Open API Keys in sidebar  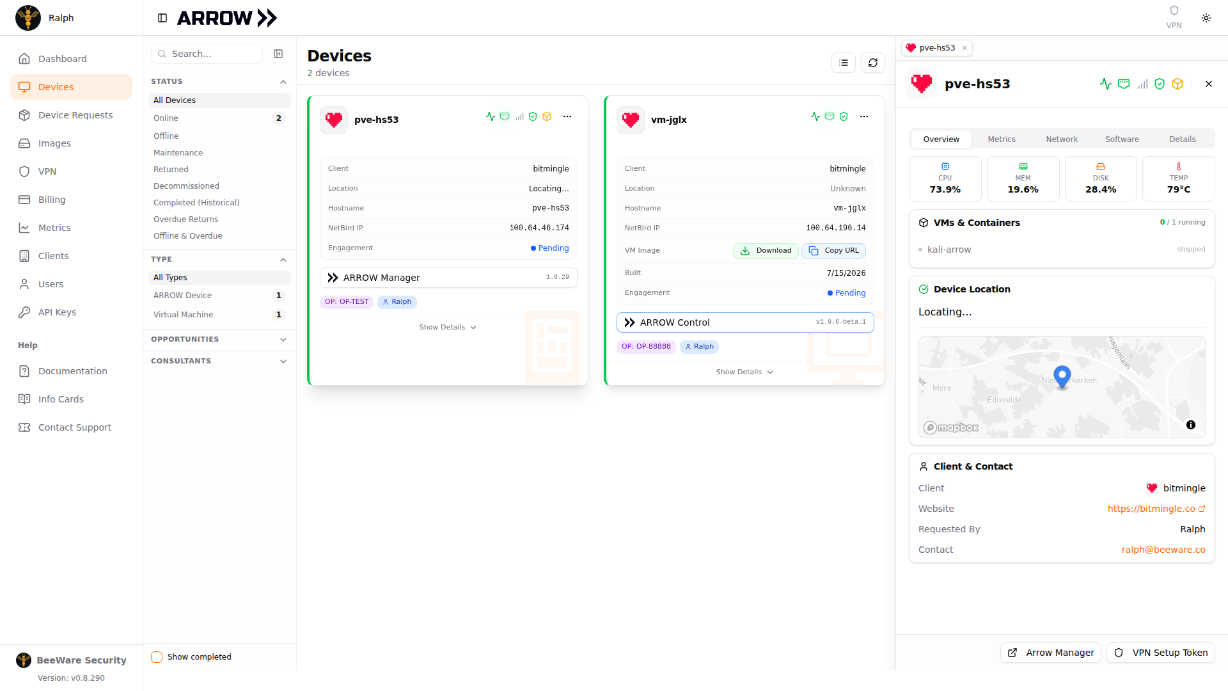pos(72,312)
